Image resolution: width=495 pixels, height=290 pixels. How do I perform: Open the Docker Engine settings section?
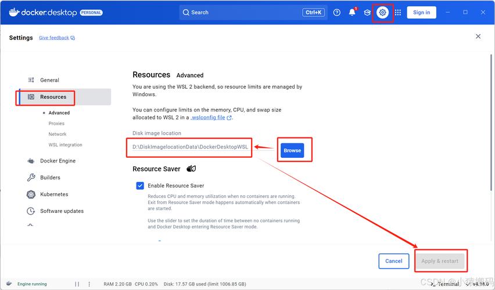pyautogui.click(x=58, y=161)
